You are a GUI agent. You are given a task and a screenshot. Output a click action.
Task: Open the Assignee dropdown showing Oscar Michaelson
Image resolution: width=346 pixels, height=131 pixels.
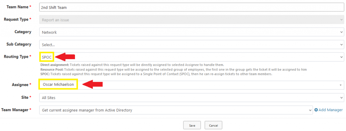point(192,85)
